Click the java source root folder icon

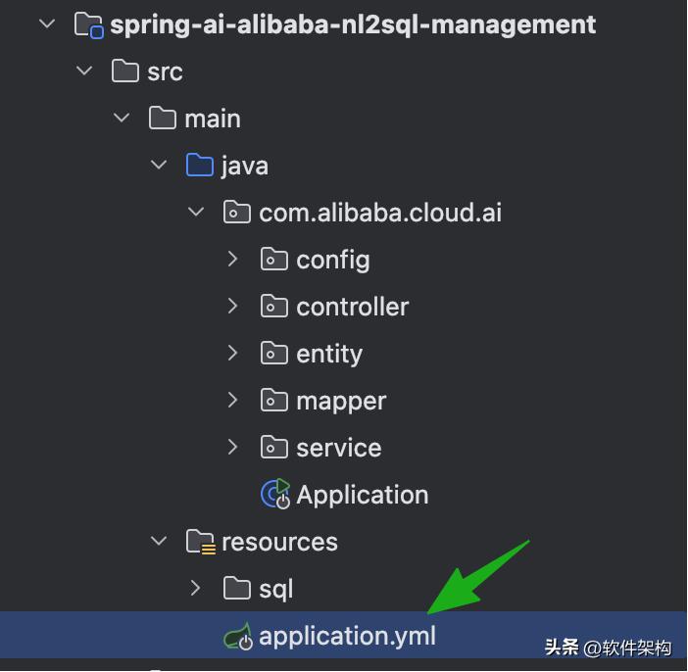[200, 166]
